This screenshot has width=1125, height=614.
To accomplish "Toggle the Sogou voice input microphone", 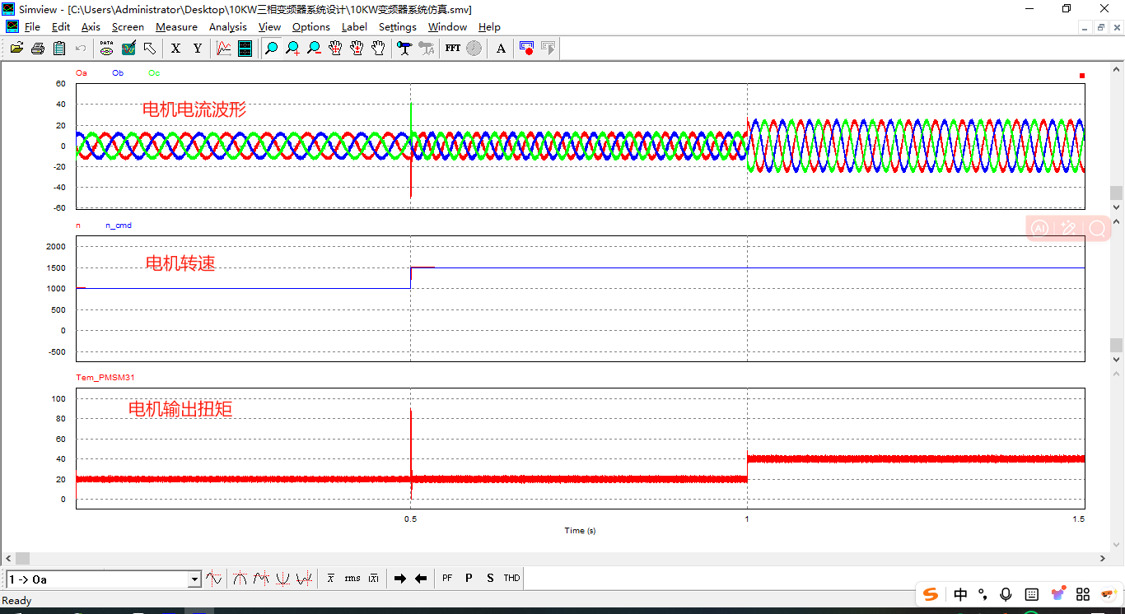I will 1006,594.
